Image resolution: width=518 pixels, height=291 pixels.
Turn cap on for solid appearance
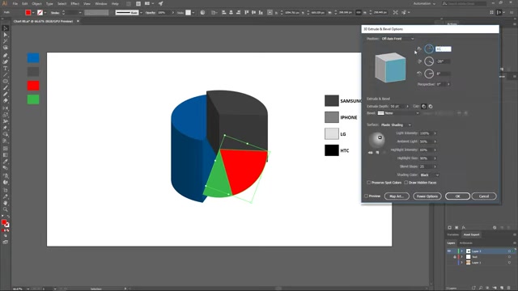click(x=424, y=106)
